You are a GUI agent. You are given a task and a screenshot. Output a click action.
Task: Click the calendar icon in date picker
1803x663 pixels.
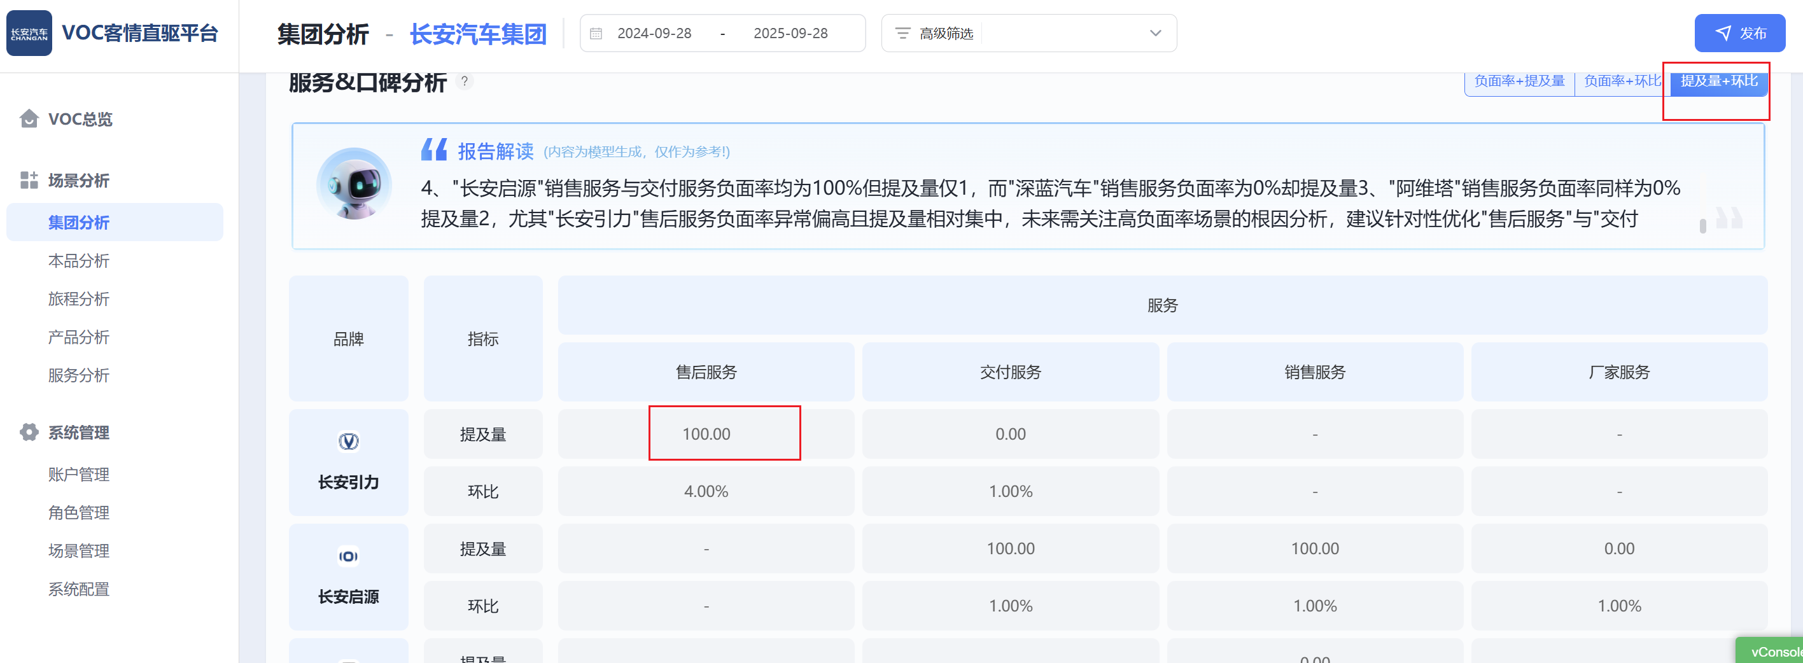596,34
